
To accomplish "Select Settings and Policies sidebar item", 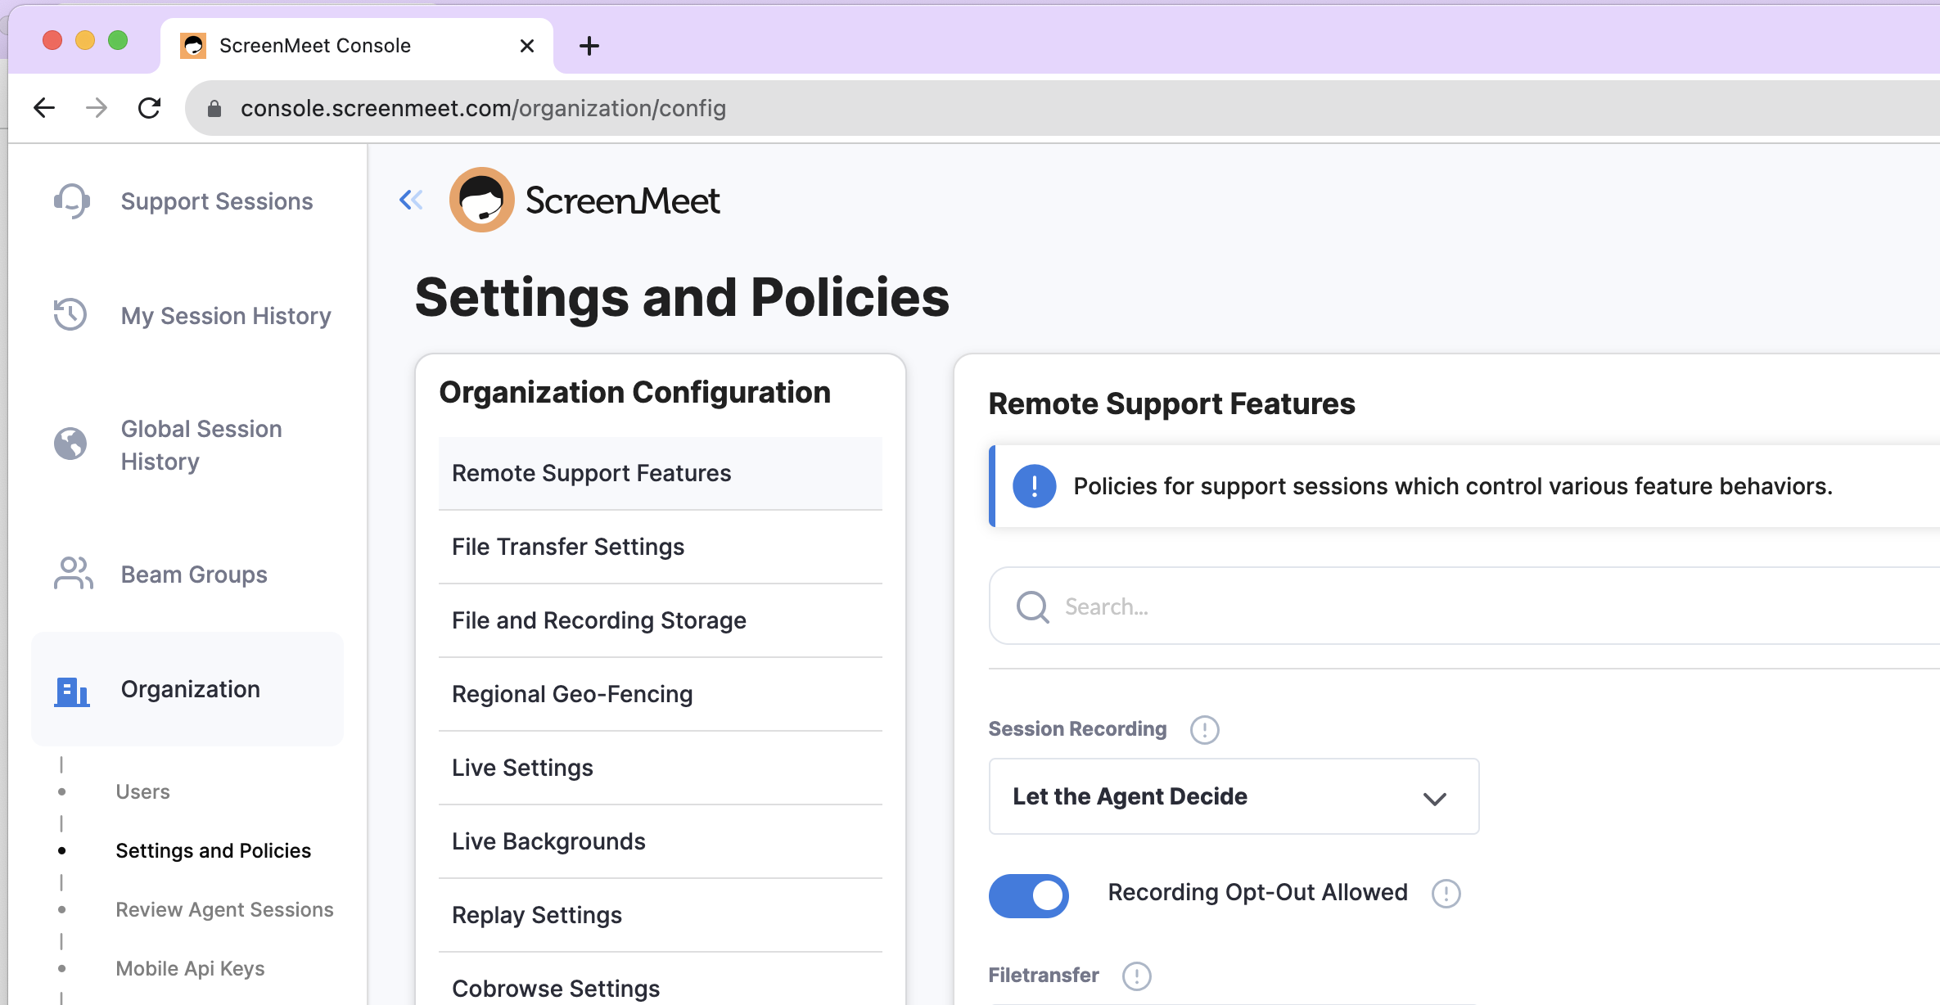I will click(x=214, y=850).
